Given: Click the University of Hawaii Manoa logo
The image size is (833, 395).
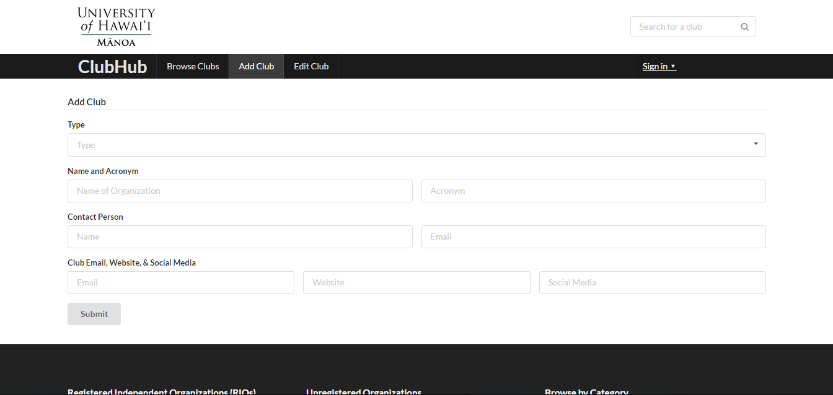Looking at the screenshot, I should pyautogui.click(x=117, y=27).
